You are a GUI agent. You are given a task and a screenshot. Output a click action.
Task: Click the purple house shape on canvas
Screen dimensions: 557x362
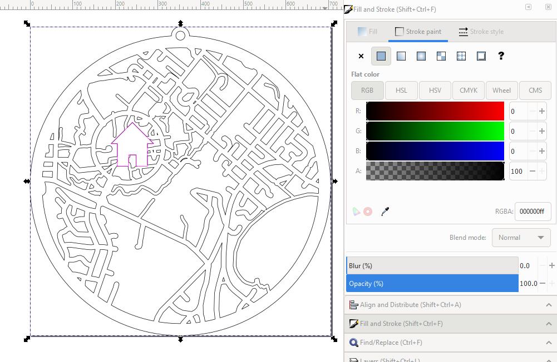click(132, 145)
